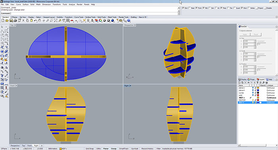
Task: Switch to the Mesh Tools toolbar tab
Action: pyautogui.click(x=112, y=17)
